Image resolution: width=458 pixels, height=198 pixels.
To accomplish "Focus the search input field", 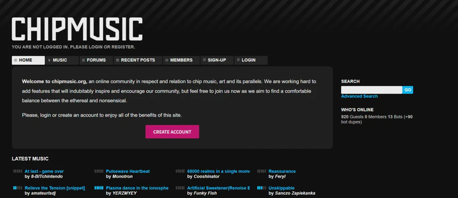I will coord(371,90).
